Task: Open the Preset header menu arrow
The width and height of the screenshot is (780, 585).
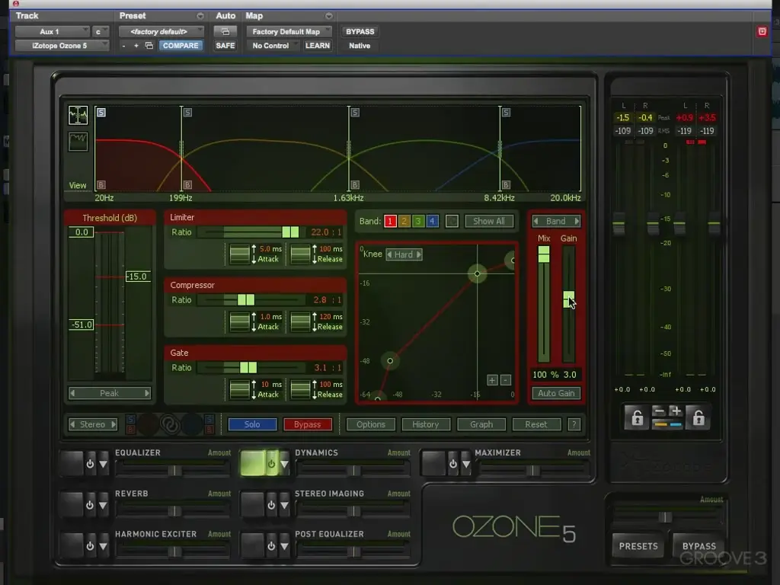Action: [200, 16]
